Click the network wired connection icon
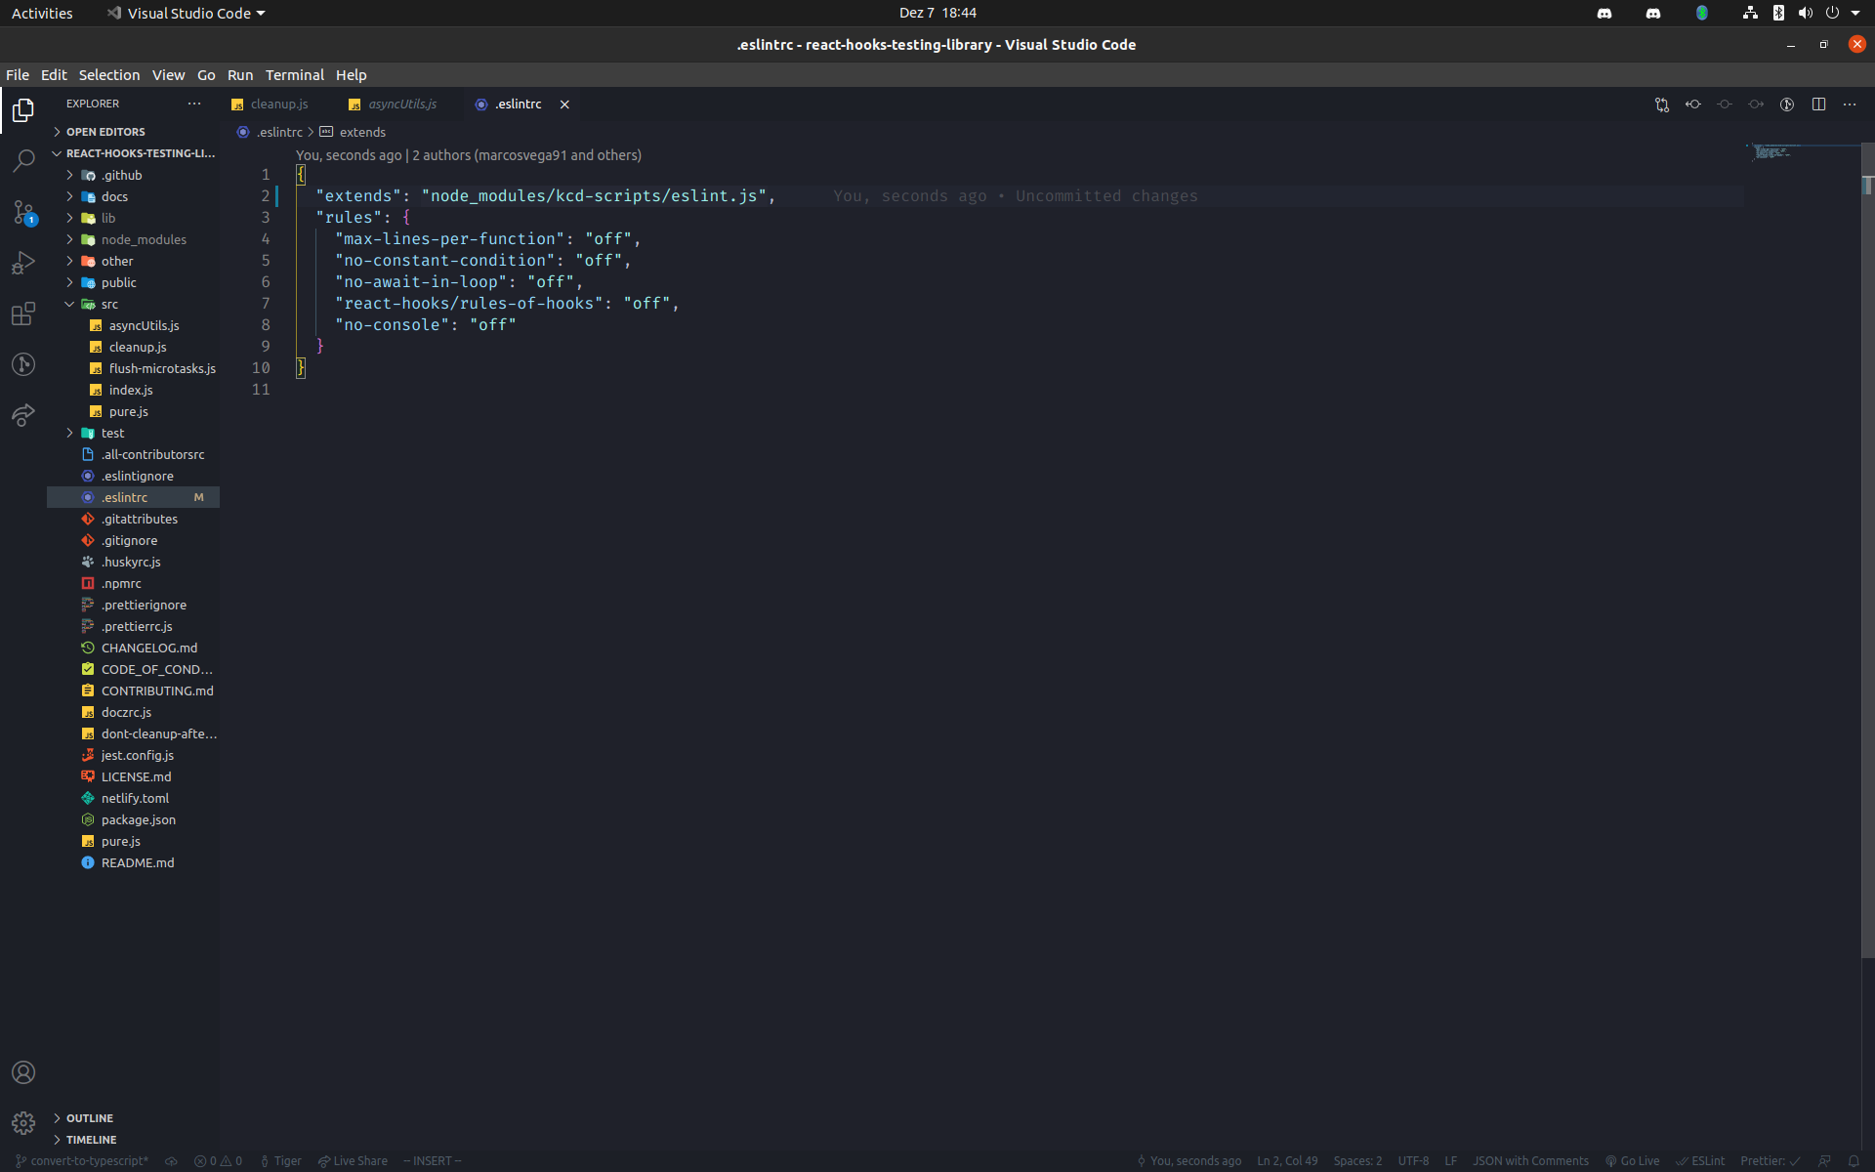 coord(1750,14)
